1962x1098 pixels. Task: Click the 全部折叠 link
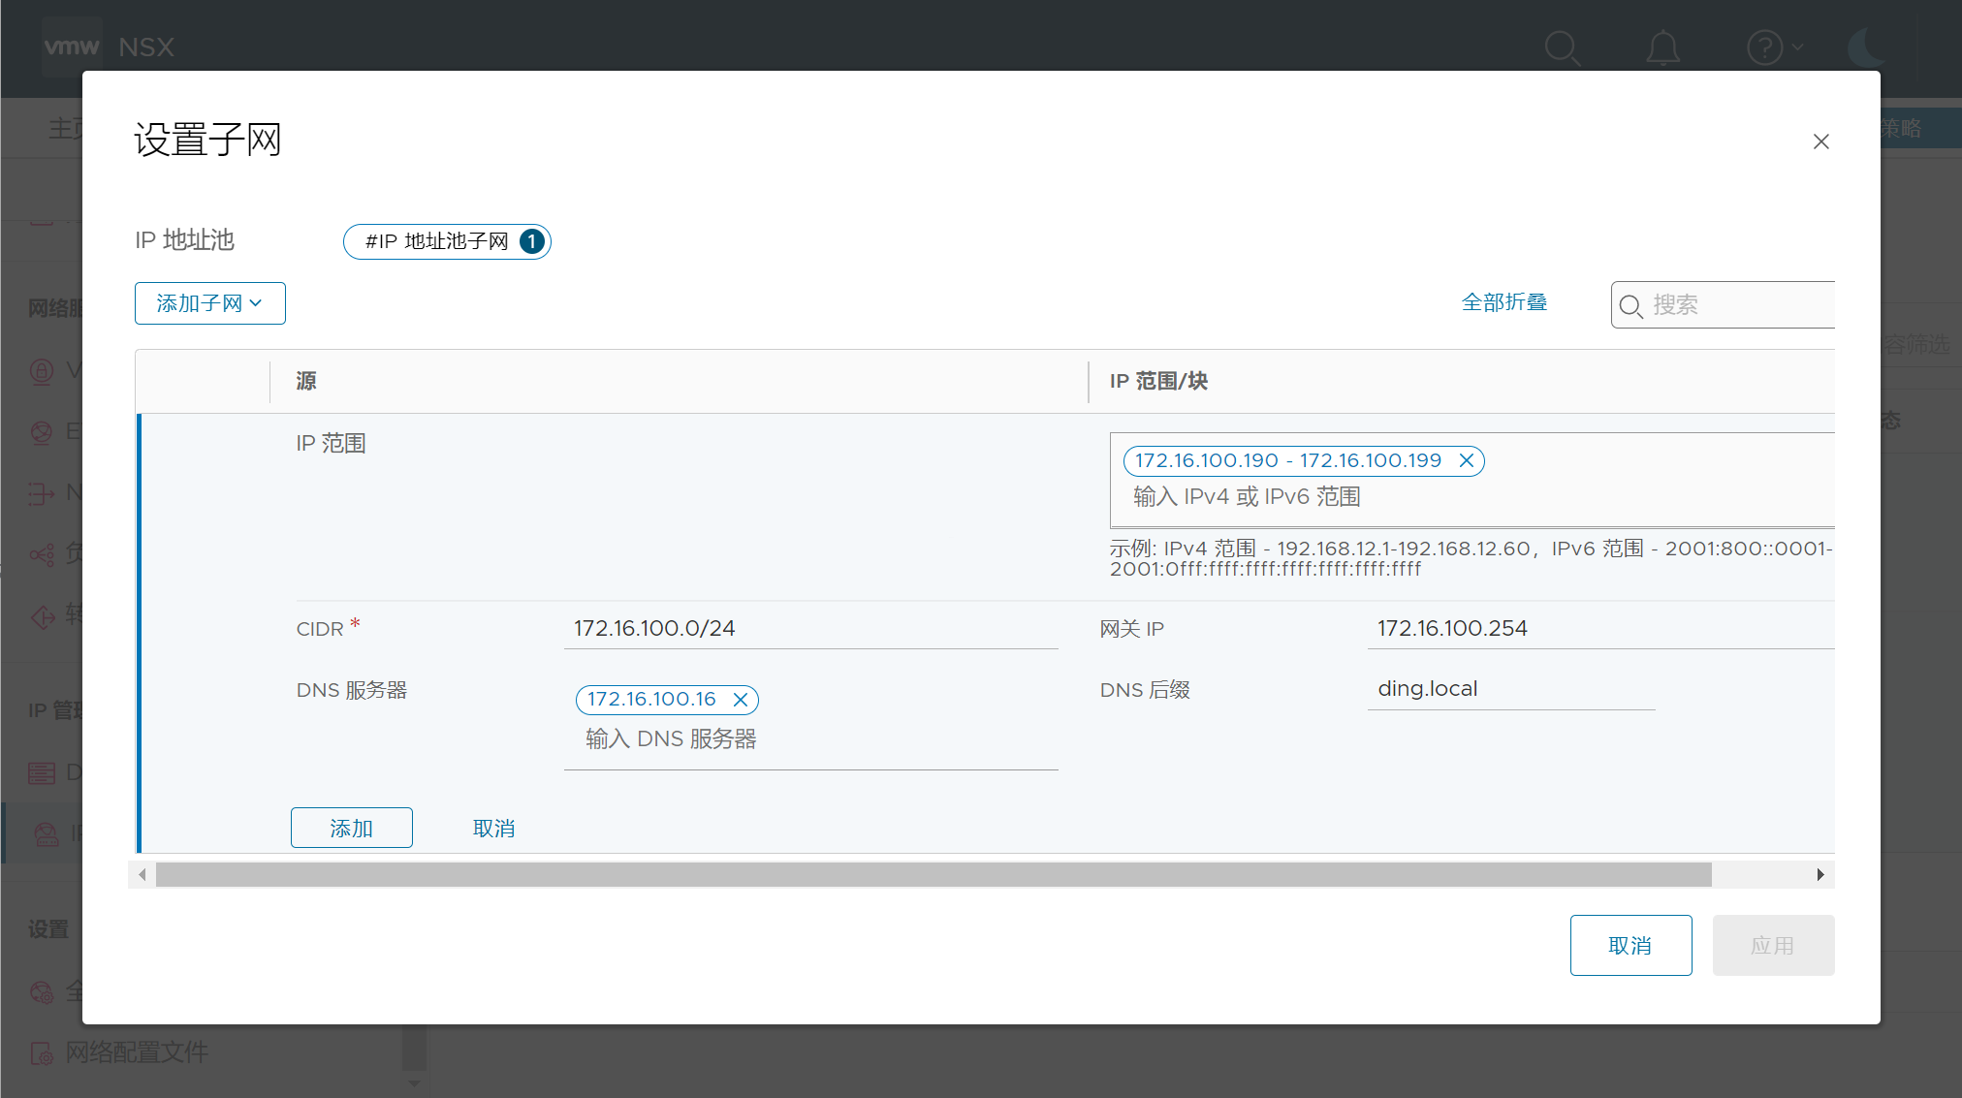click(1503, 302)
